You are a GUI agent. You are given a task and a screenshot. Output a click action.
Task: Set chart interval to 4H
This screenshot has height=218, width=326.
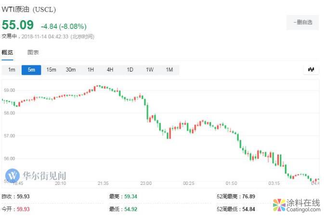110,70
